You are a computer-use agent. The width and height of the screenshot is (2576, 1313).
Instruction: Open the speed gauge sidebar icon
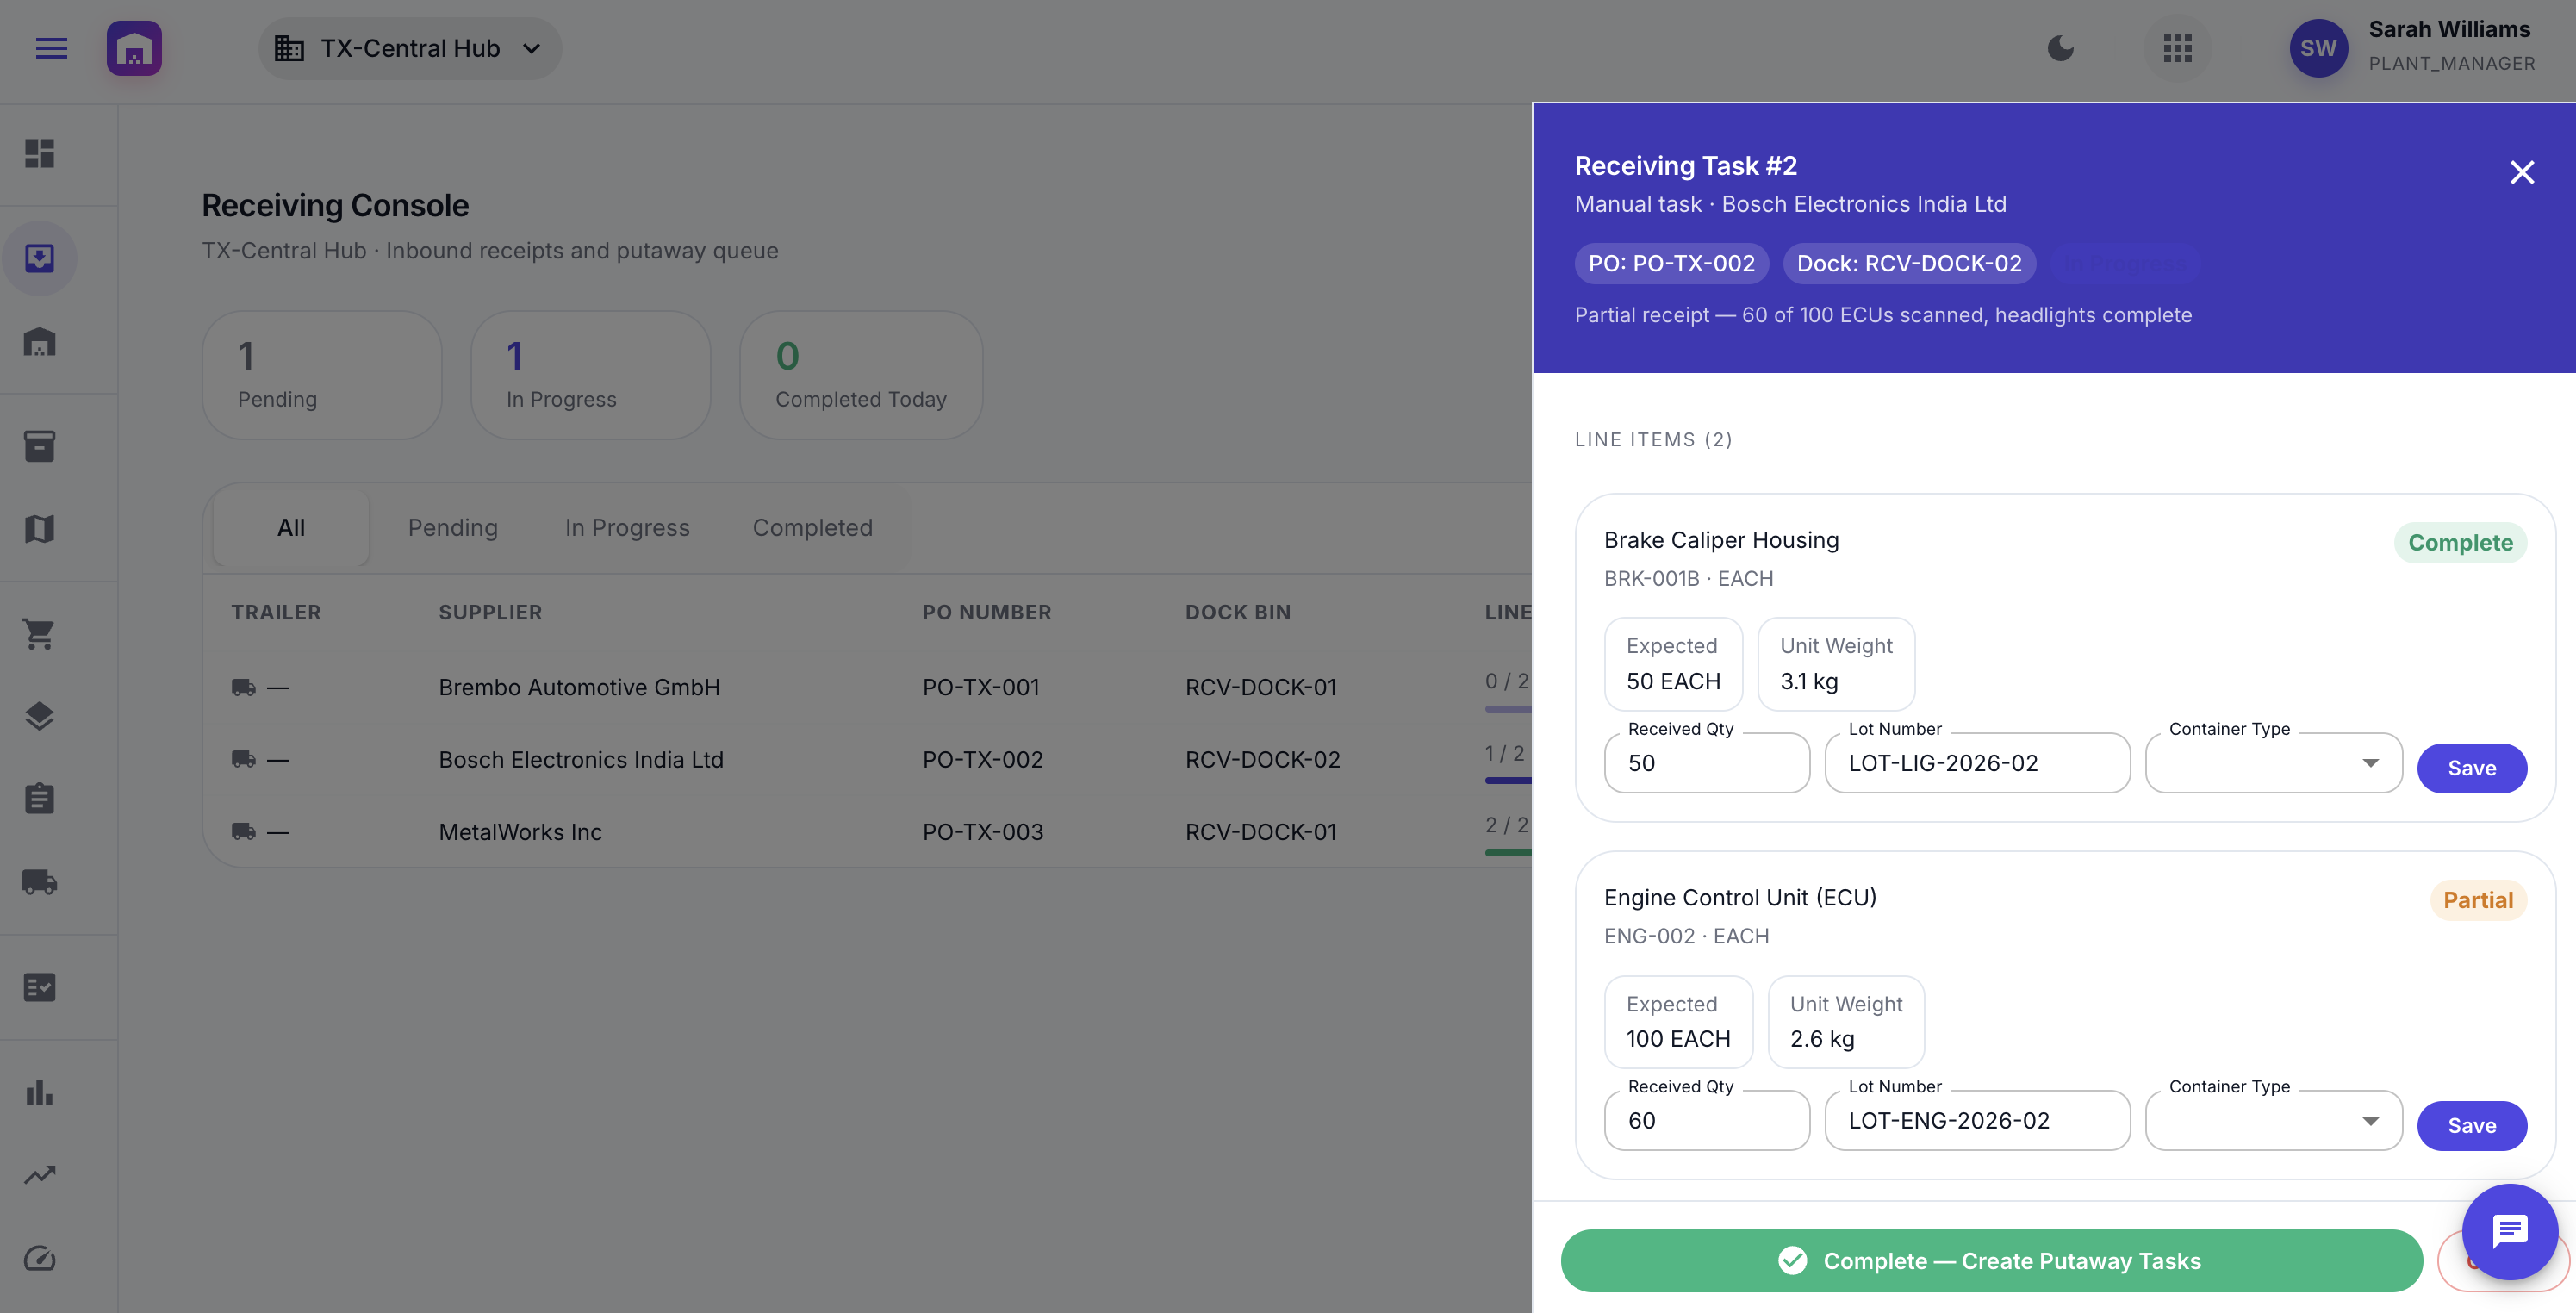[39, 1258]
